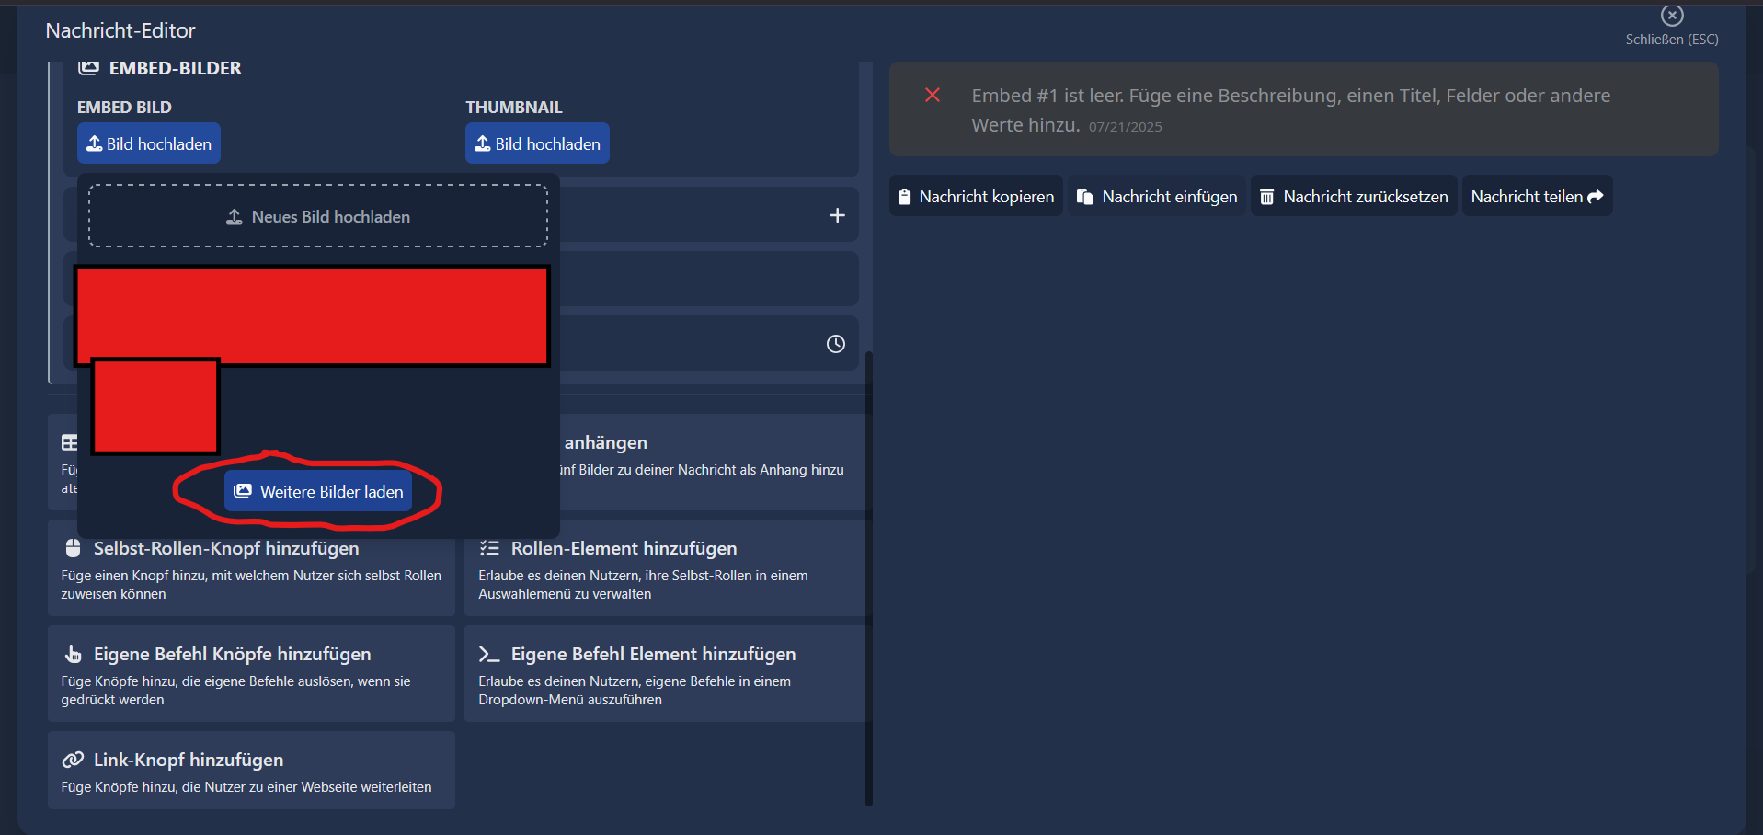Screen dimensions: 1763x835
Task: Dismiss the empty embed error with red X
Action: pyautogui.click(x=932, y=96)
